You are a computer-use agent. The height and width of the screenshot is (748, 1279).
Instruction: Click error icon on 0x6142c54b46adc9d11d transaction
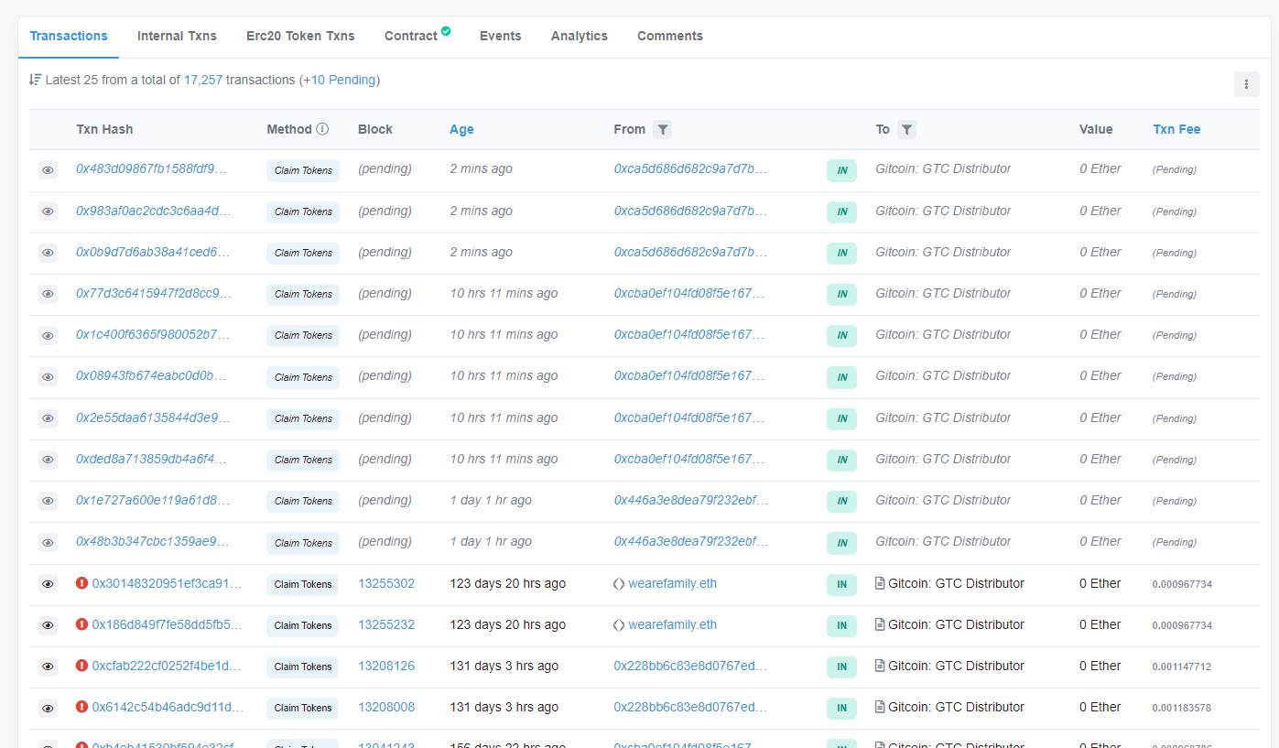coord(81,707)
